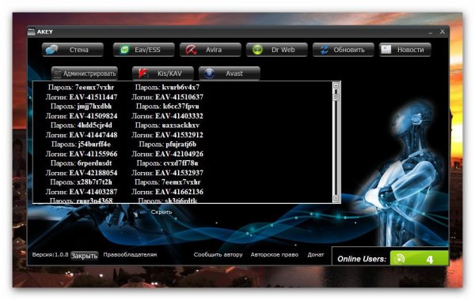
Task: Show Dr Web keys
Action: 277,50
